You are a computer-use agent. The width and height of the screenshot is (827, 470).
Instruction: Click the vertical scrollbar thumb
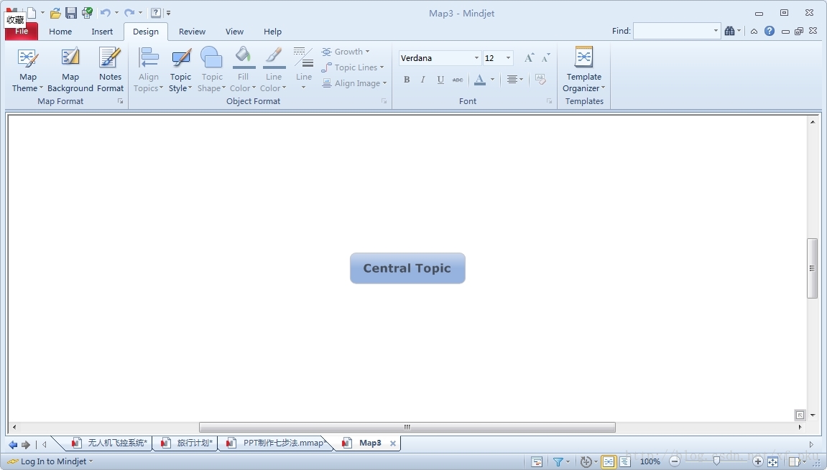pos(812,268)
